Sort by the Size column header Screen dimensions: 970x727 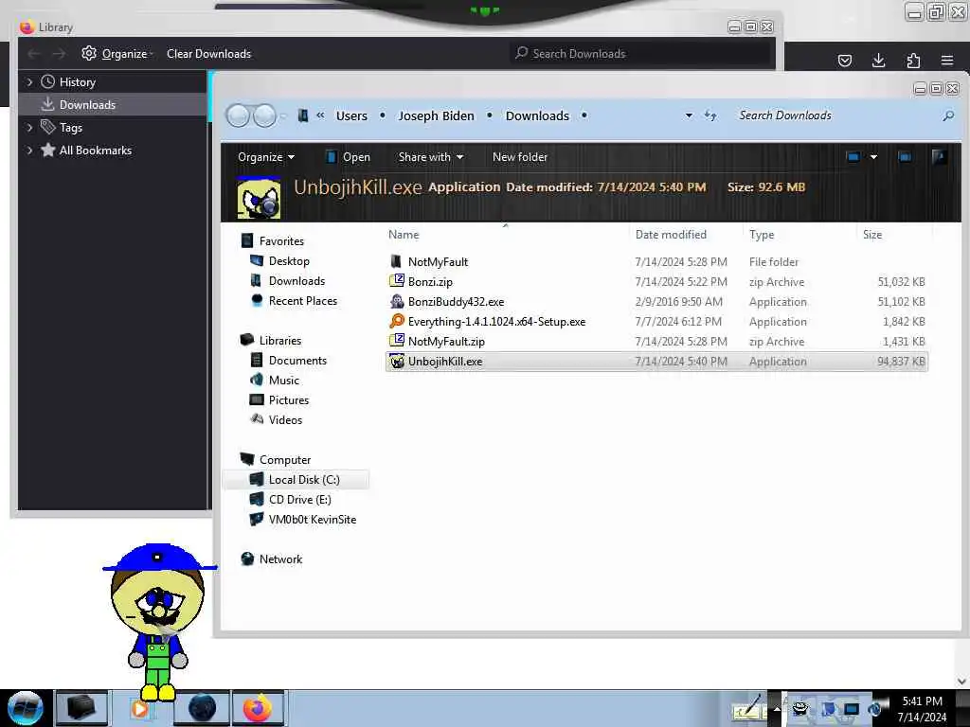(872, 235)
